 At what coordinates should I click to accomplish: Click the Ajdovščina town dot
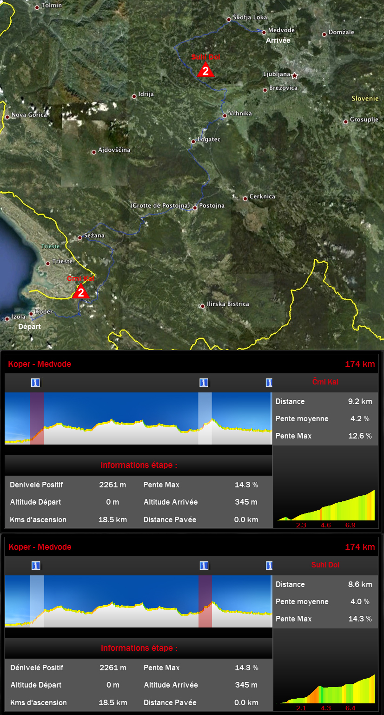(x=94, y=152)
